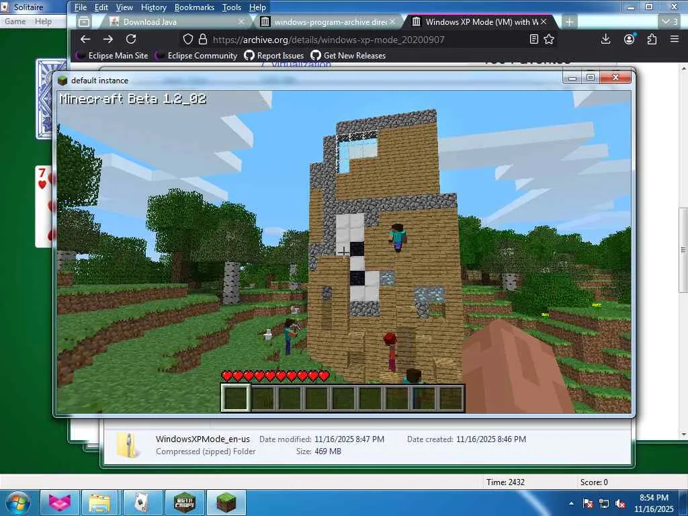Image resolution: width=688 pixels, height=516 pixels.
Task: Select the Windows XP Mode (VM) tab
Action: 480,22
